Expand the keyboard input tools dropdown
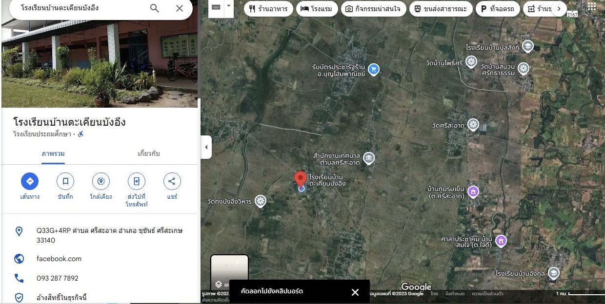Image resolution: width=605 pixels, height=304 pixels. pos(228,8)
